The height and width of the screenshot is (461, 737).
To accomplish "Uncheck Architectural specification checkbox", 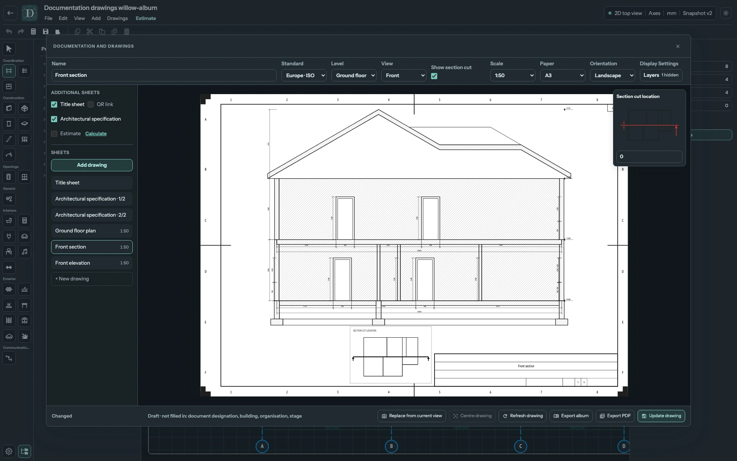I will tap(54, 119).
